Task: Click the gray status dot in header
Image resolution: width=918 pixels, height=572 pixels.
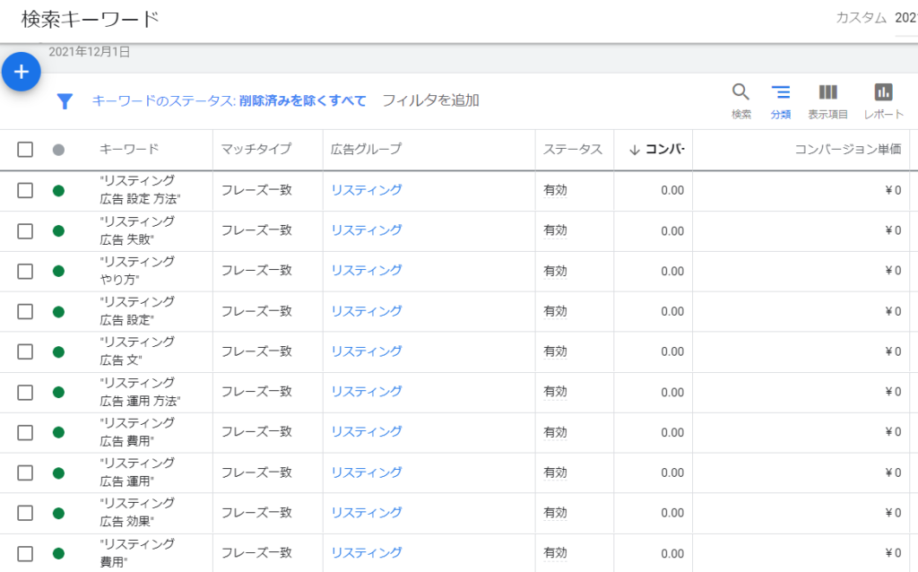Action: tap(59, 150)
